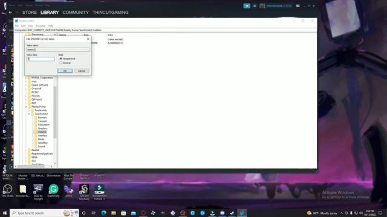Open the Registry Editor View menu
This screenshot has width=387, height=217.
(x=31, y=26)
